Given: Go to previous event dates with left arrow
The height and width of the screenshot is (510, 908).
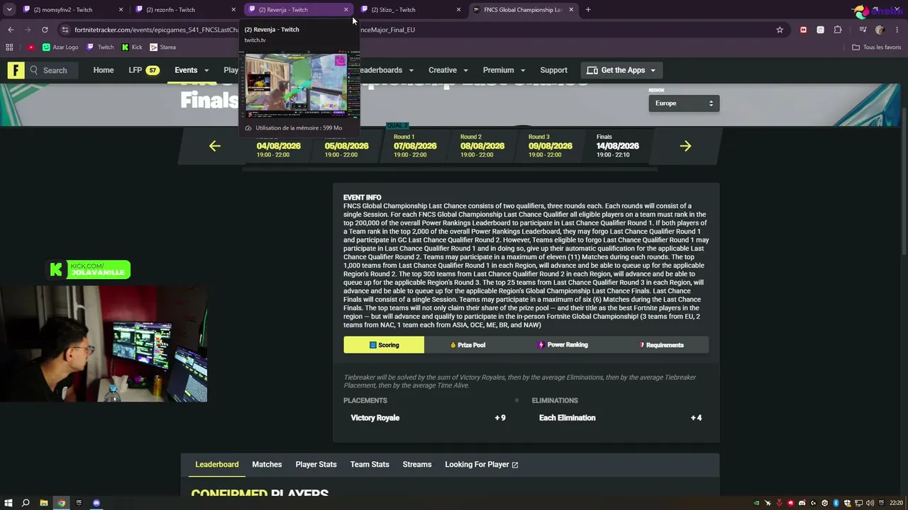Looking at the screenshot, I should tap(214, 146).
